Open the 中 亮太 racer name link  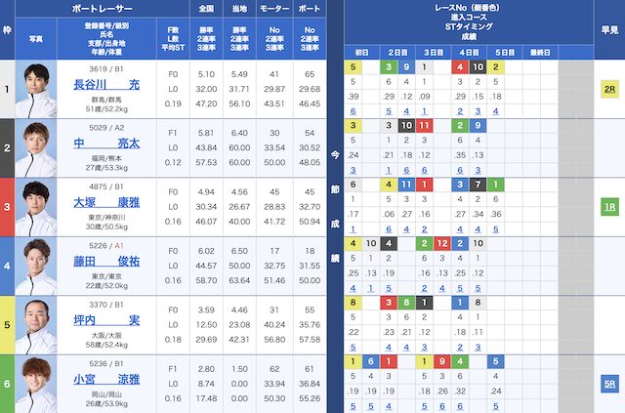pos(106,143)
